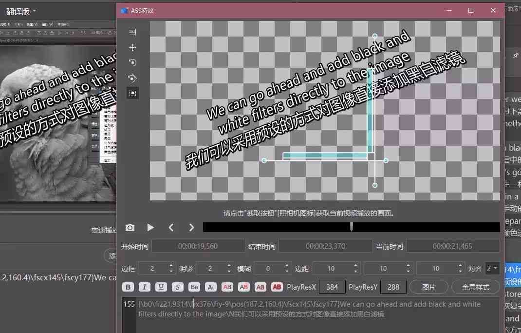
Task: Increase the first 边距 margin value
Action: pyautogui.click(x=355, y=266)
